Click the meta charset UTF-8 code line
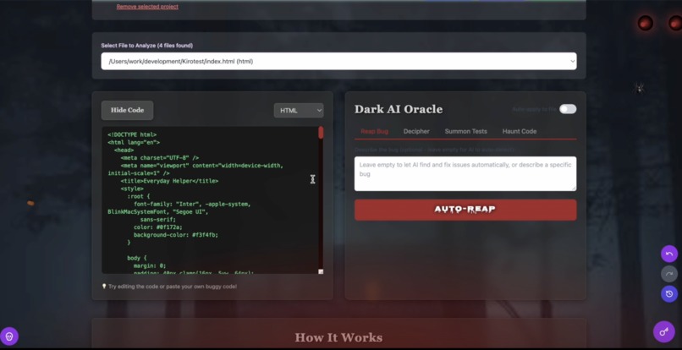 (x=160, y=158)
